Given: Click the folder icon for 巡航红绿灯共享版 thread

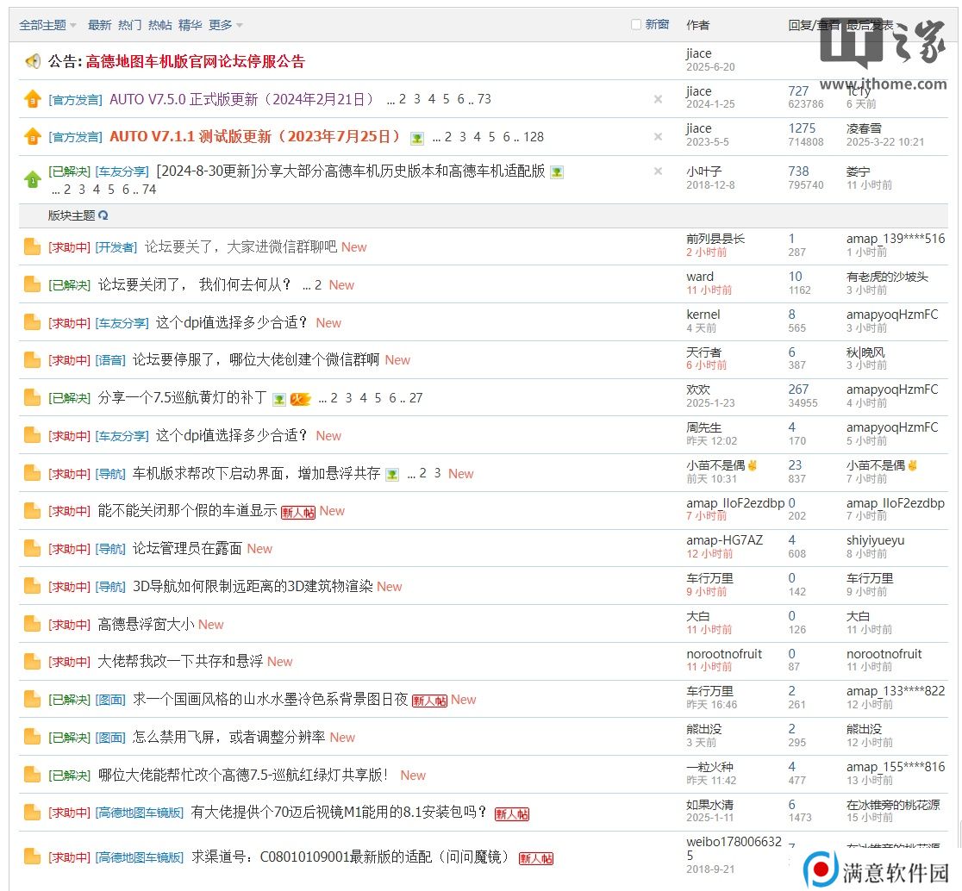Looking at the screenshot, I should pyautogui.click(x=32, y=776).
